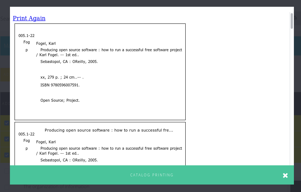Click the ISBN 9780596007591 line
This screenshot has height=192, width=301.
[x=60, y=85]
